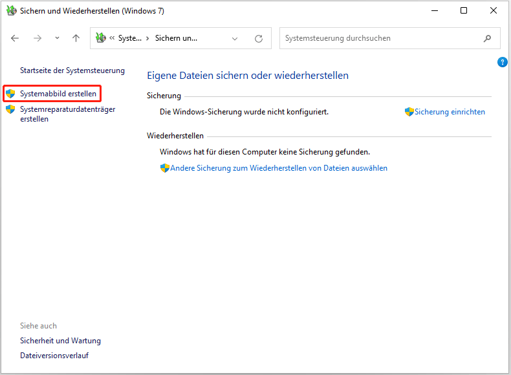Image resolution: width=511 pixels, height=375 pixels.
Task: Open 'Startseite der Systemsteuerung'
Action: click(x=72, y=70)
